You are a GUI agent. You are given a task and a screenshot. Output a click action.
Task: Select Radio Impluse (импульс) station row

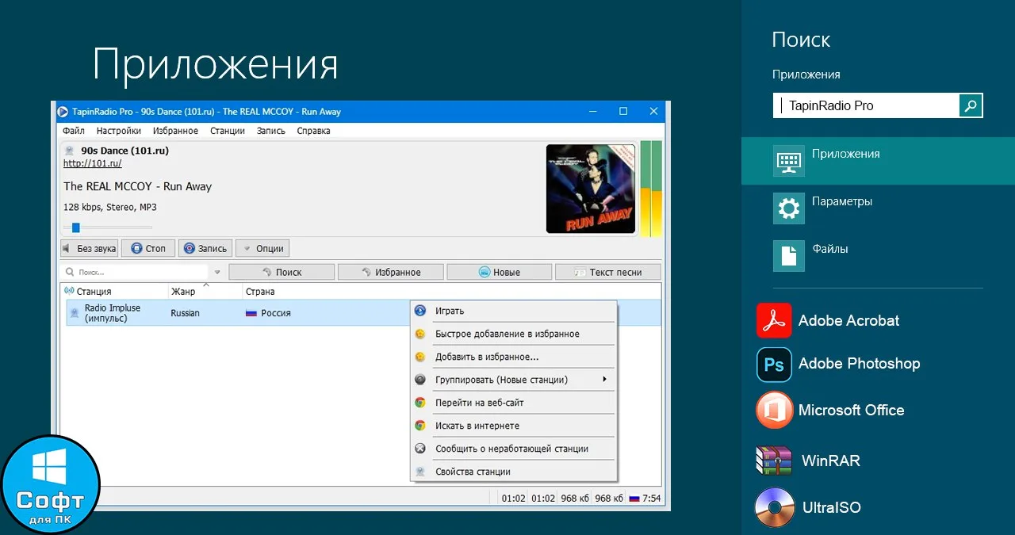pos(361,313)
